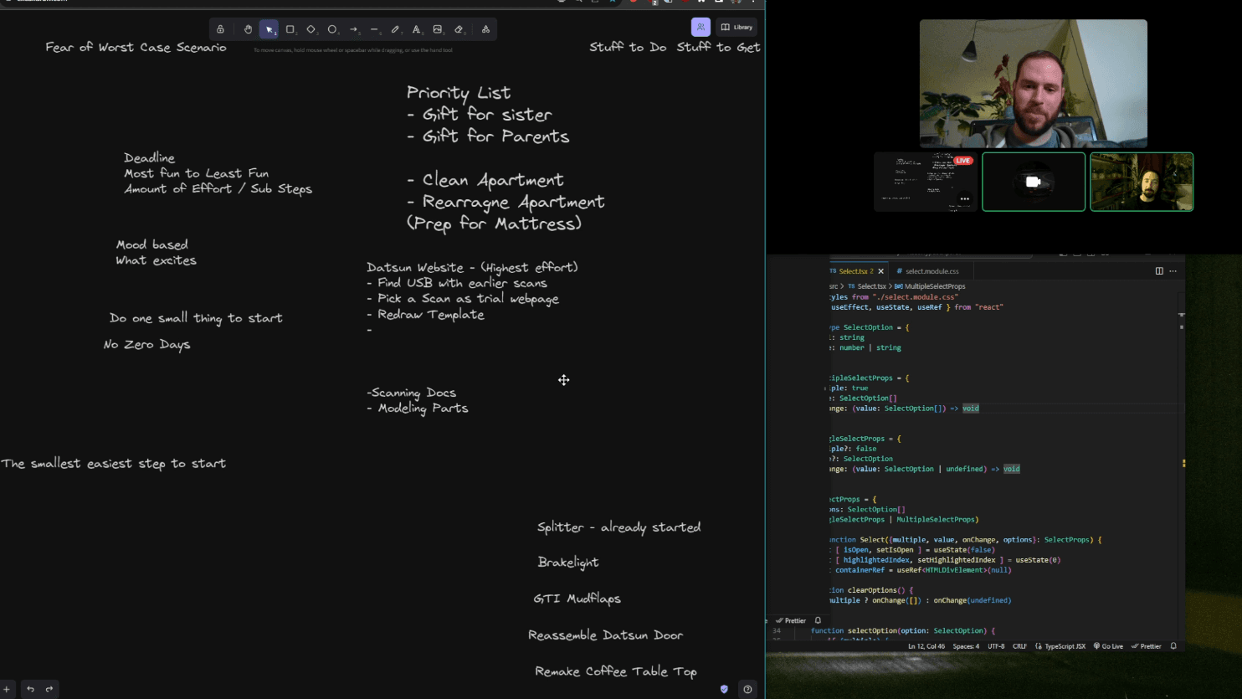This screenshot has width=1242, height=699.
Task: Click 'Ln 12, Col 46' in status bar
Action: point(926,646)
